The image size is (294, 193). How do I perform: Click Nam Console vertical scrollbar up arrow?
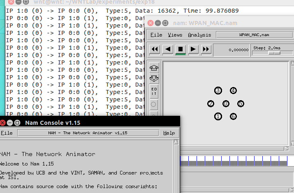tap(176, 142)
